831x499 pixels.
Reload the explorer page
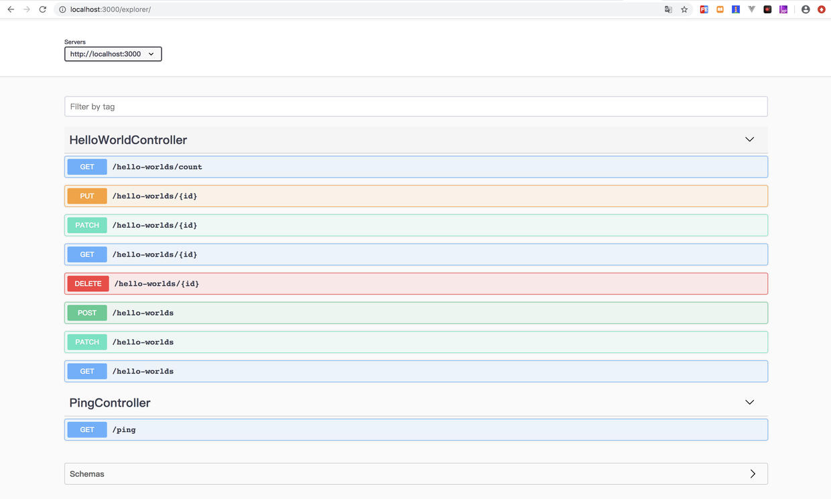(x=43, y=9)
